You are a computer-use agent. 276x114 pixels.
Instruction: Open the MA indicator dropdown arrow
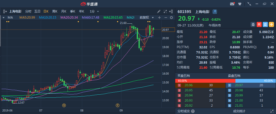point(3,18)
